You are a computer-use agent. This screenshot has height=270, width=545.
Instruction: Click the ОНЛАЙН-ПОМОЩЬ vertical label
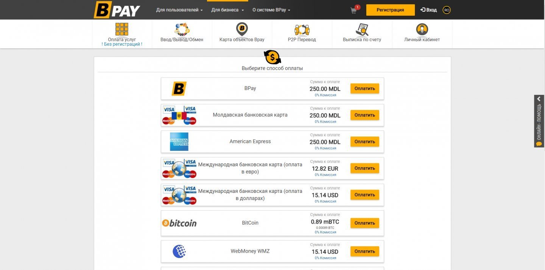[539, 121]
